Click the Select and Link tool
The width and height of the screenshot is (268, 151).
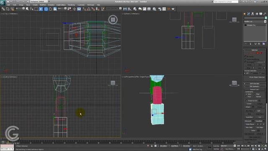click(3, 9)
